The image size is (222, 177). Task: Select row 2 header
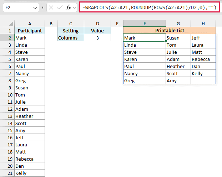pos(7,38)
